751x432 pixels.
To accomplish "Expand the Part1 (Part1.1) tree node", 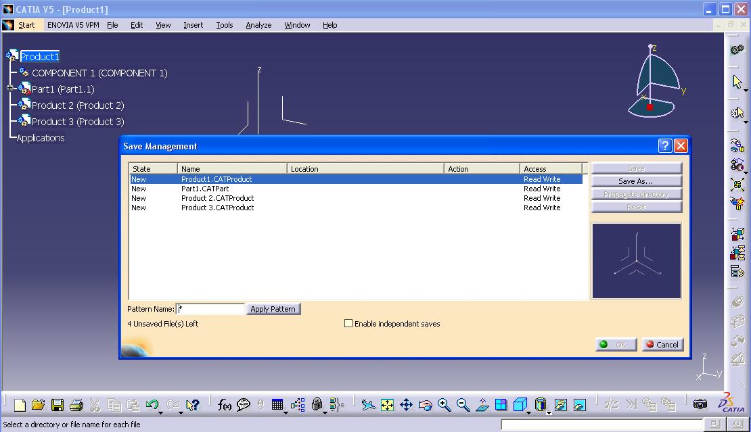I will (10, 88).
